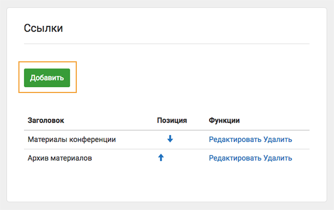Click Удалить for Архив материалов
Viewport: 334px width, 210px height.
[278, 158]
